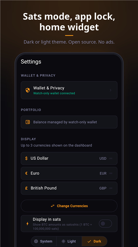Click the euro symbol icon

(x=27, y=173)
